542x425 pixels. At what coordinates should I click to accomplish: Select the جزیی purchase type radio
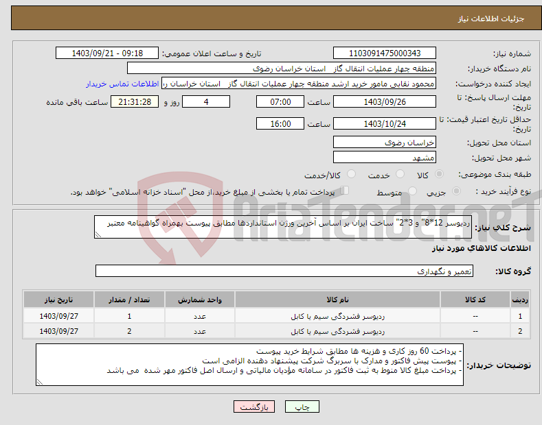pyautogui.click(x=456, y=191)
